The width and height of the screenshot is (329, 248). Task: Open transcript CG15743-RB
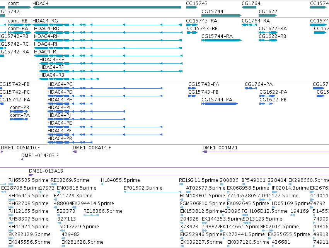click(193, 32)
